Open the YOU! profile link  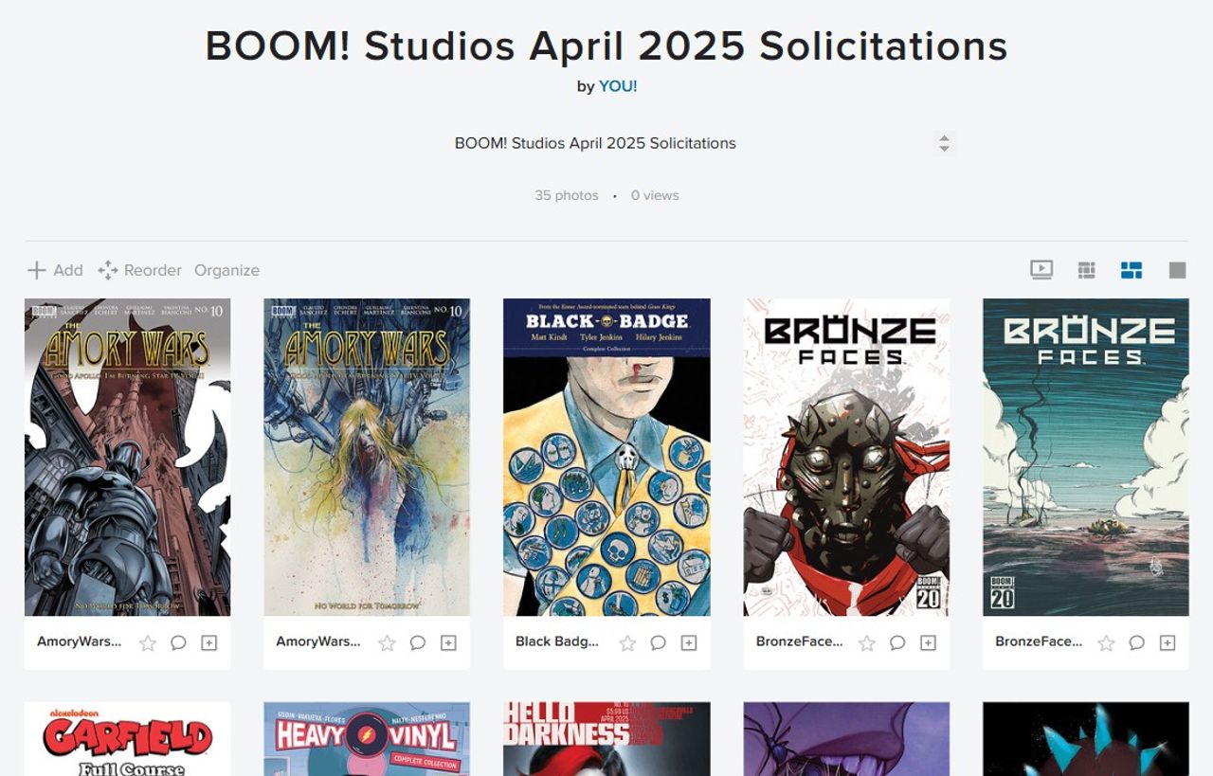(618, 86)
